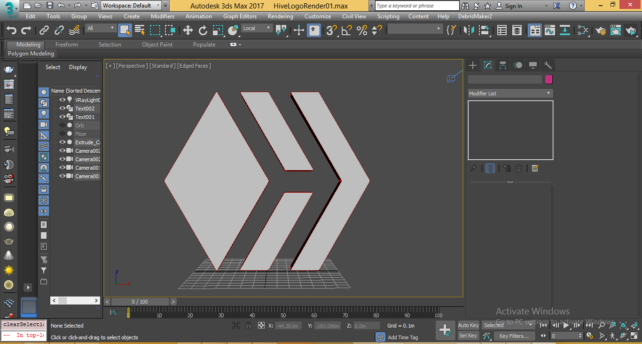Viewport: 642px width, 344px height.
Task: Click the Auto Key button
Action: (468, 325)
